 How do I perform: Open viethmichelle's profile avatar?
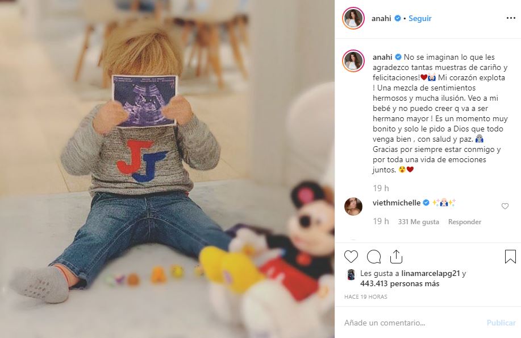click(x=353, y=206)
